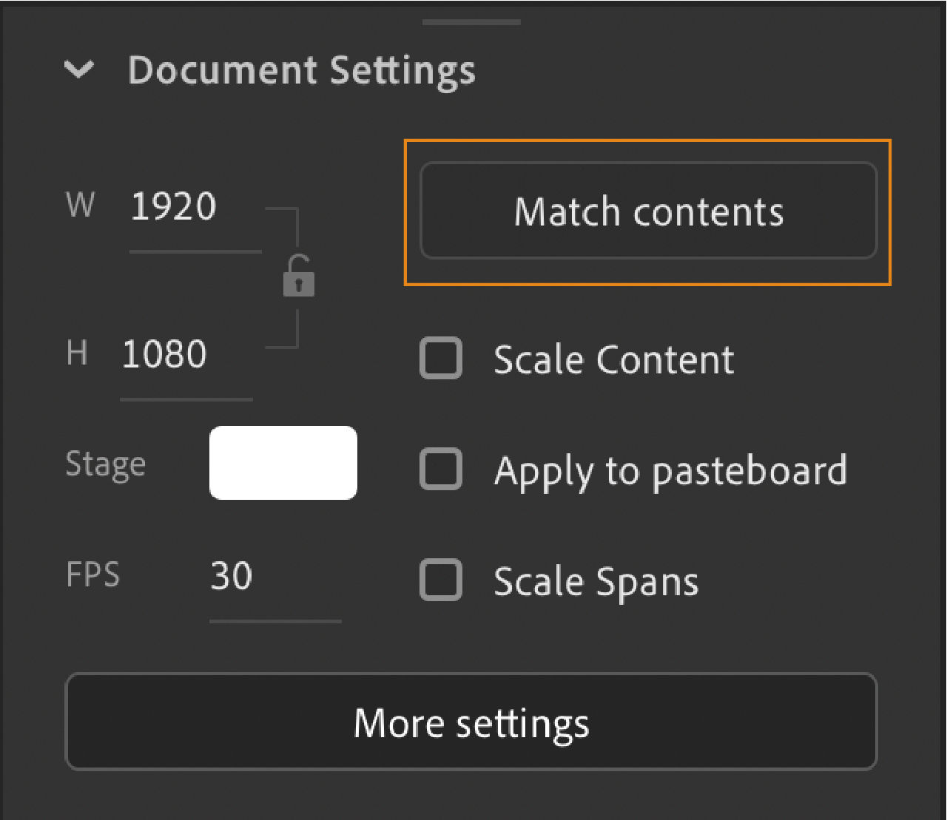This screenshot has width=947, height=820.
Task: Check the Apply to pasteboard box
Action: coord(441,470)
